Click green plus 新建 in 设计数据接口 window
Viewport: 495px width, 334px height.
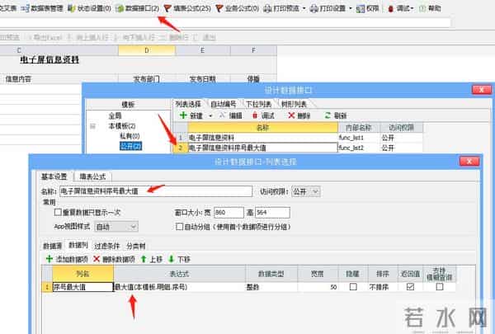(183, 115)
